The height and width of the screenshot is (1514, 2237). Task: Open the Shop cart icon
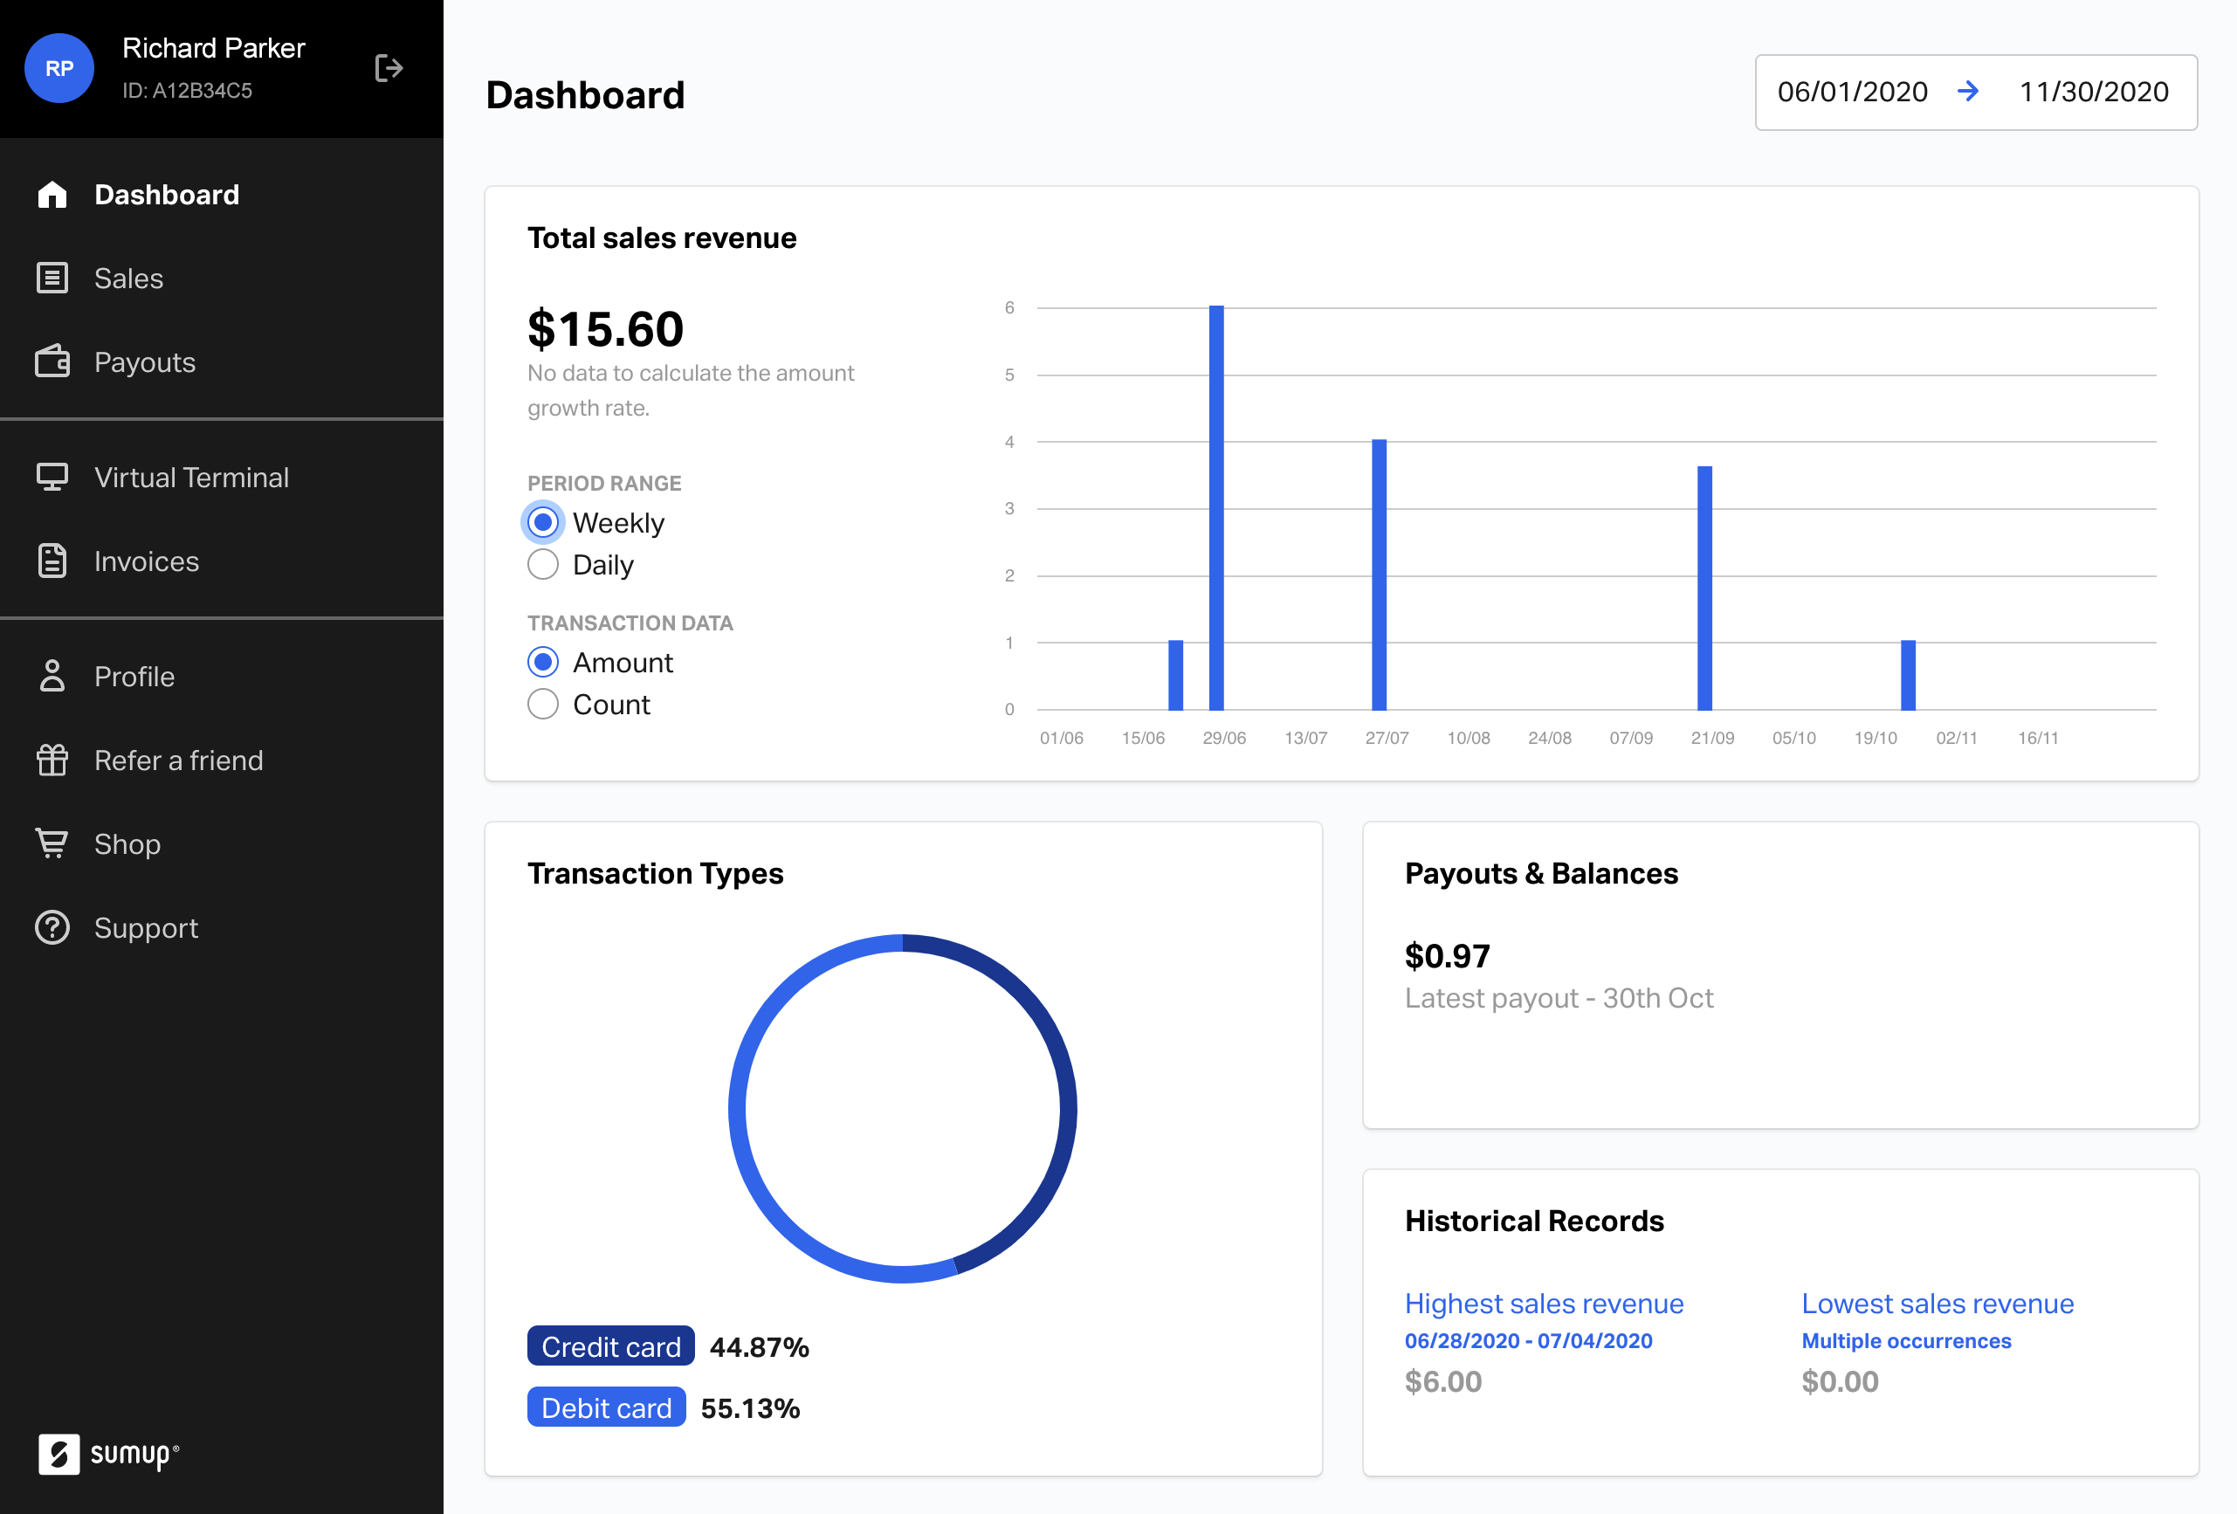click(x=52, y=844)
